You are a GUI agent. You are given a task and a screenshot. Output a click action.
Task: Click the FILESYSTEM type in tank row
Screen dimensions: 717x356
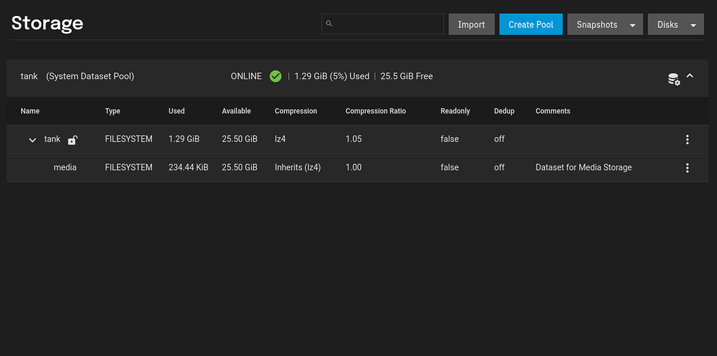pos(129,139)
